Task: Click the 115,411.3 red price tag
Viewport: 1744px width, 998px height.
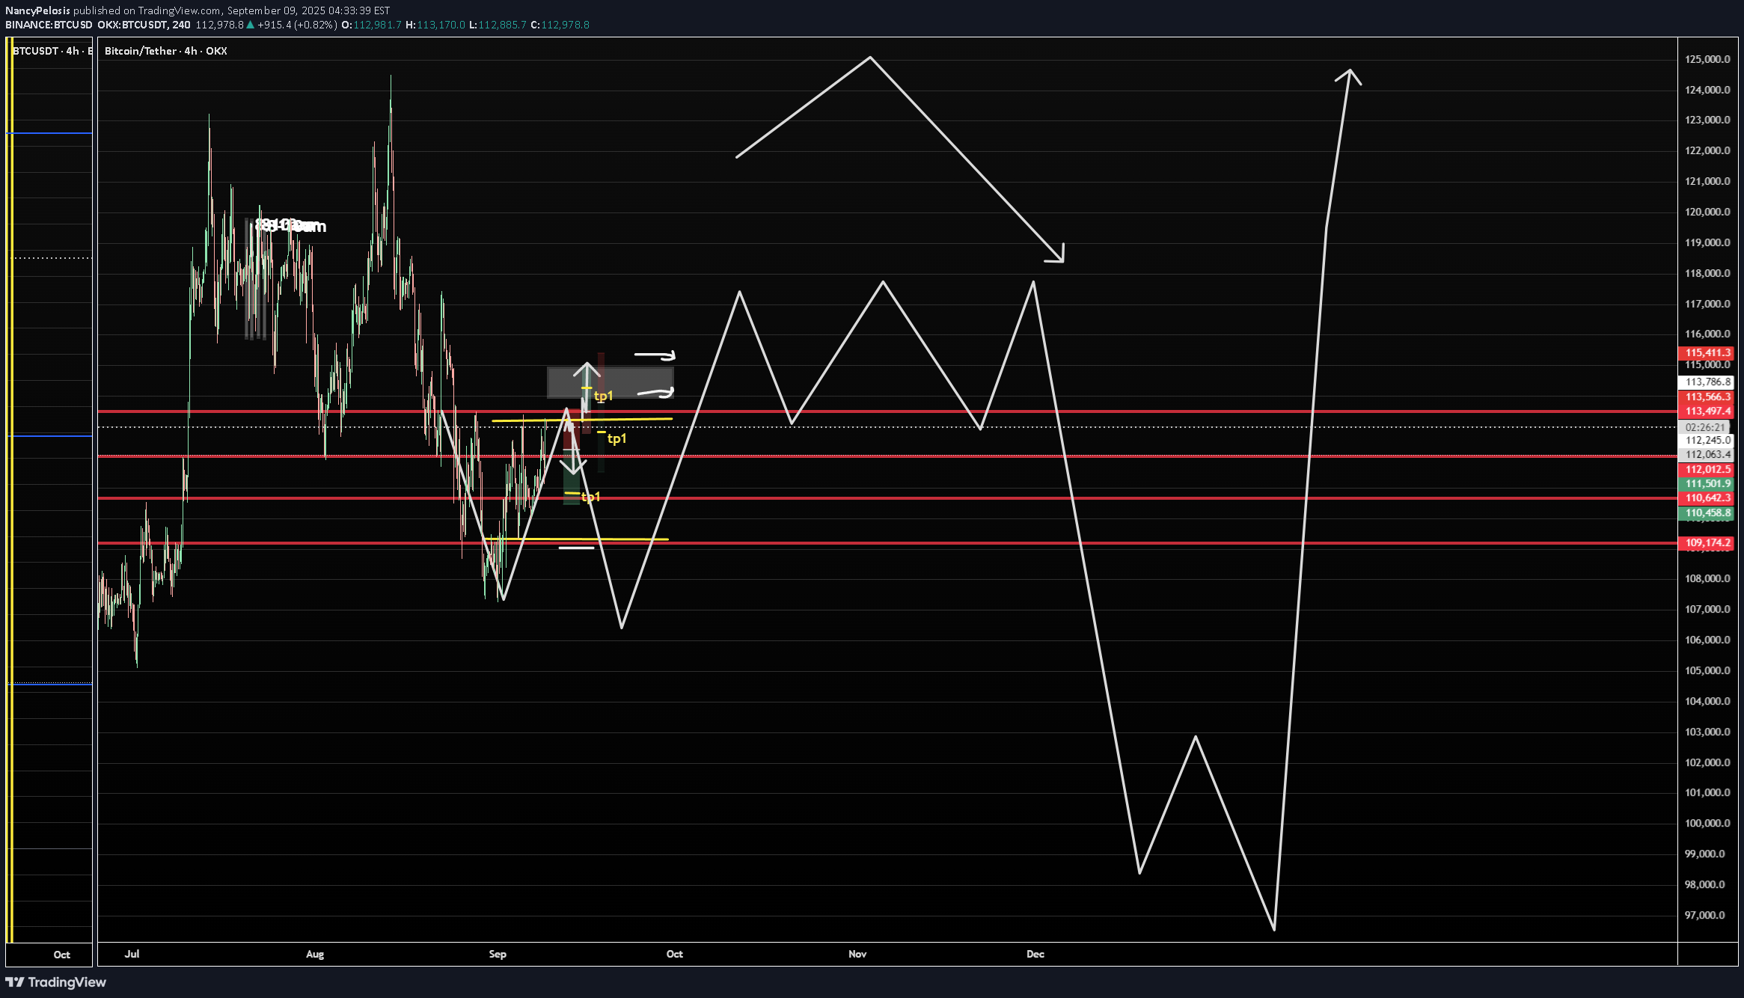Action: [x=1707, y=353]
